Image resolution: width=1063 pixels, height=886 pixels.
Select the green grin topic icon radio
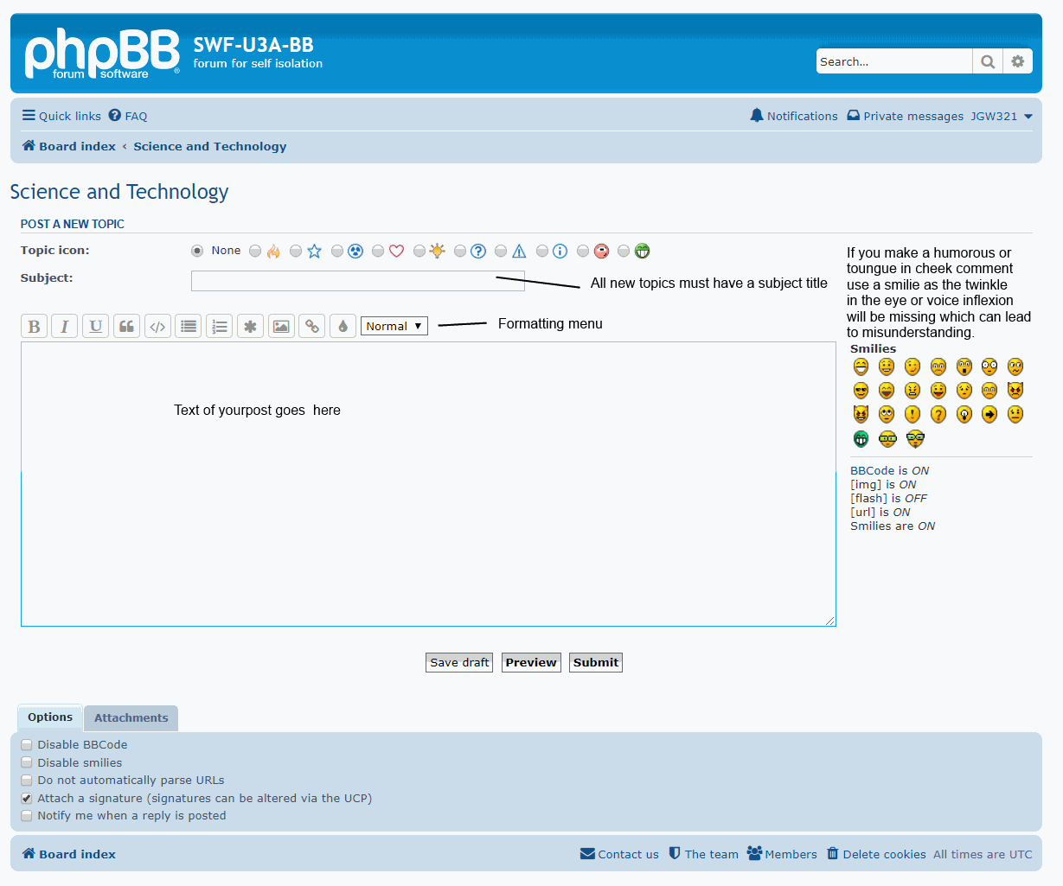624,251
